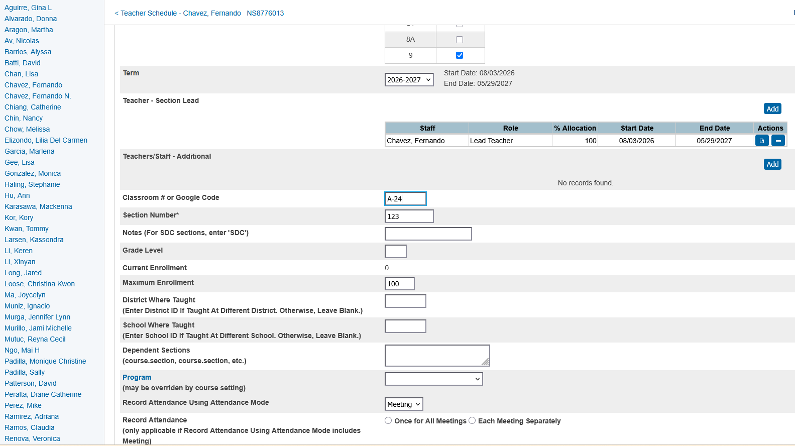The width and height of the screenshot is (795, 446).
Task: Open teacher Loose, Christina Kwon
Action: pos(40,284)
